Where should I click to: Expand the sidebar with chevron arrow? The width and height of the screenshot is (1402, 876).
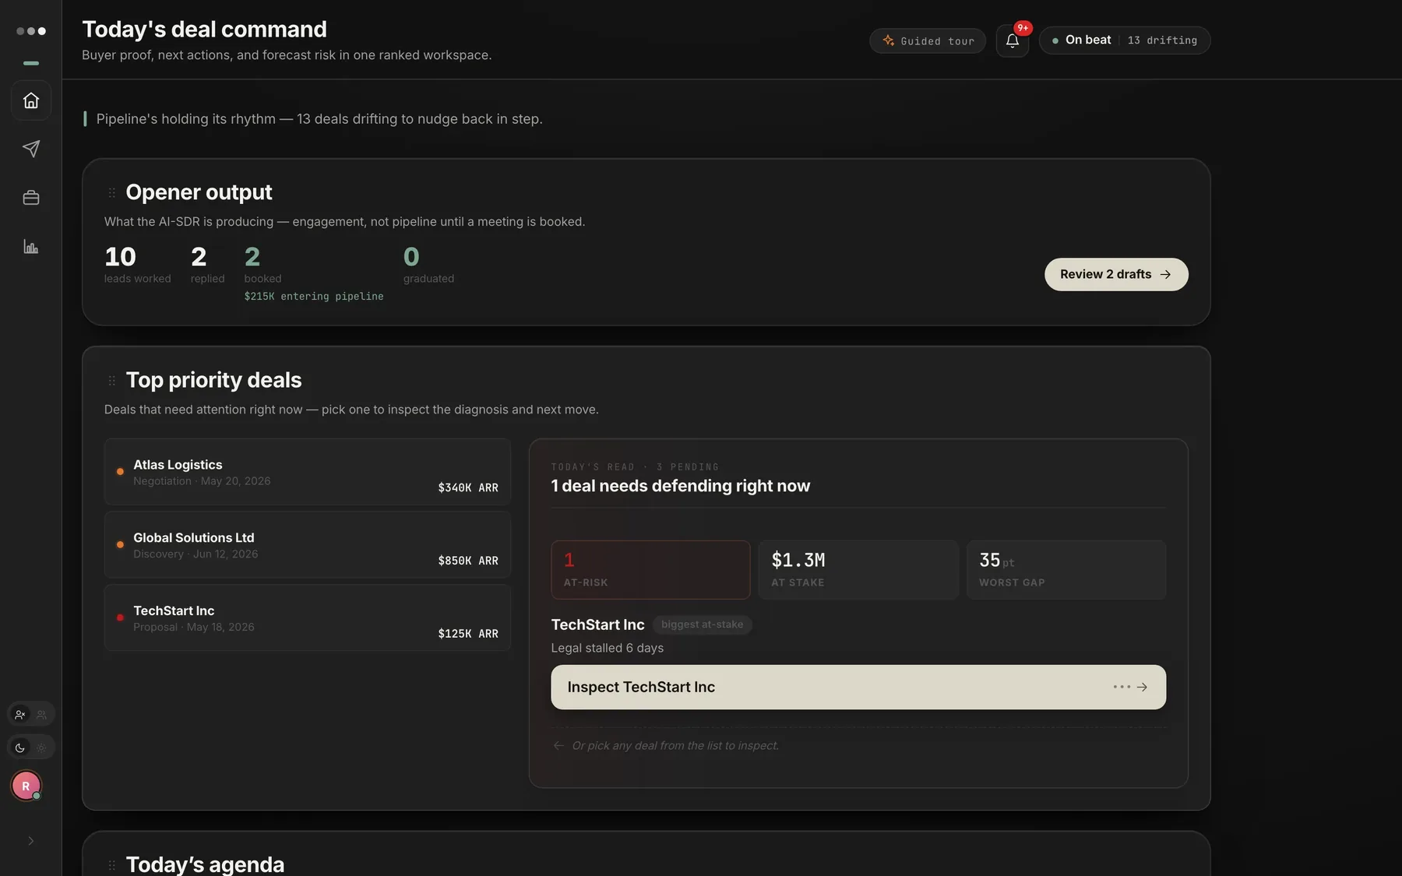31,841
